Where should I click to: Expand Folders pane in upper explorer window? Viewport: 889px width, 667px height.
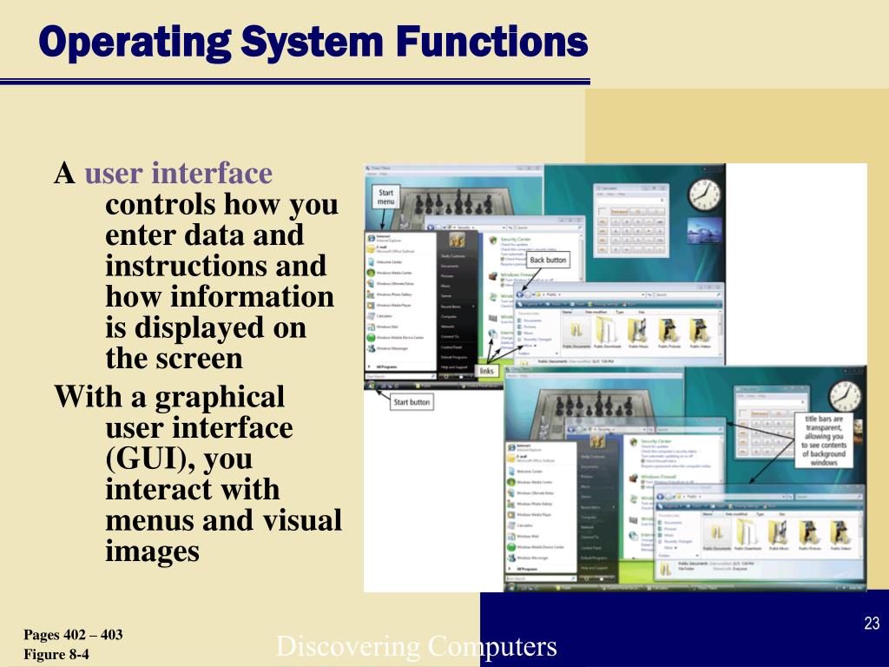click(x=538, y=353)
